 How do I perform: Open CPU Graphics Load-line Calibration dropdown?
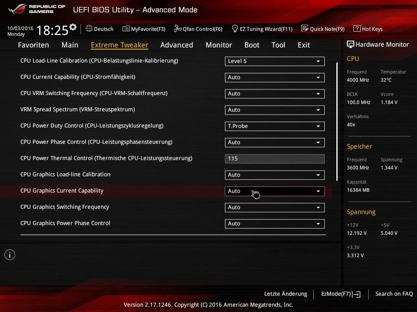tap(275, 175)
